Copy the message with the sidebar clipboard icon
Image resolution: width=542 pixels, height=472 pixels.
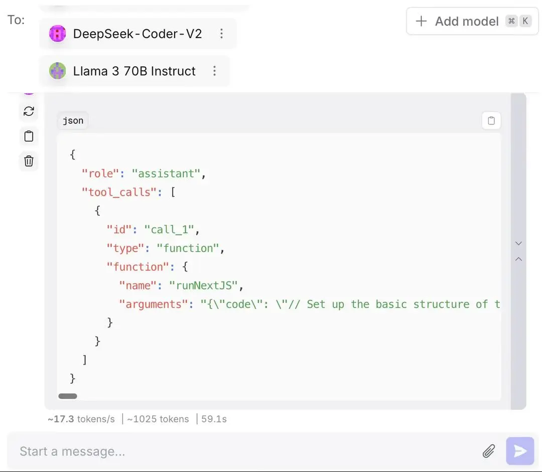29,136
